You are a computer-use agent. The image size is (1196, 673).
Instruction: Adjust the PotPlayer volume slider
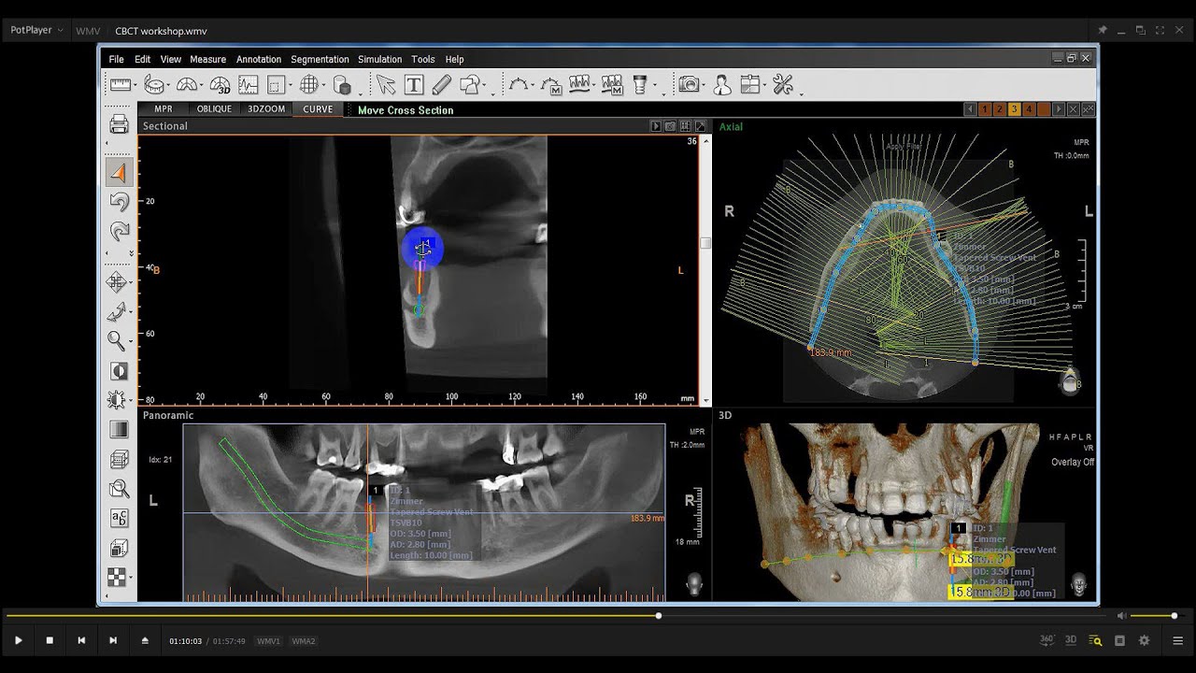(x=1156, y=616)
